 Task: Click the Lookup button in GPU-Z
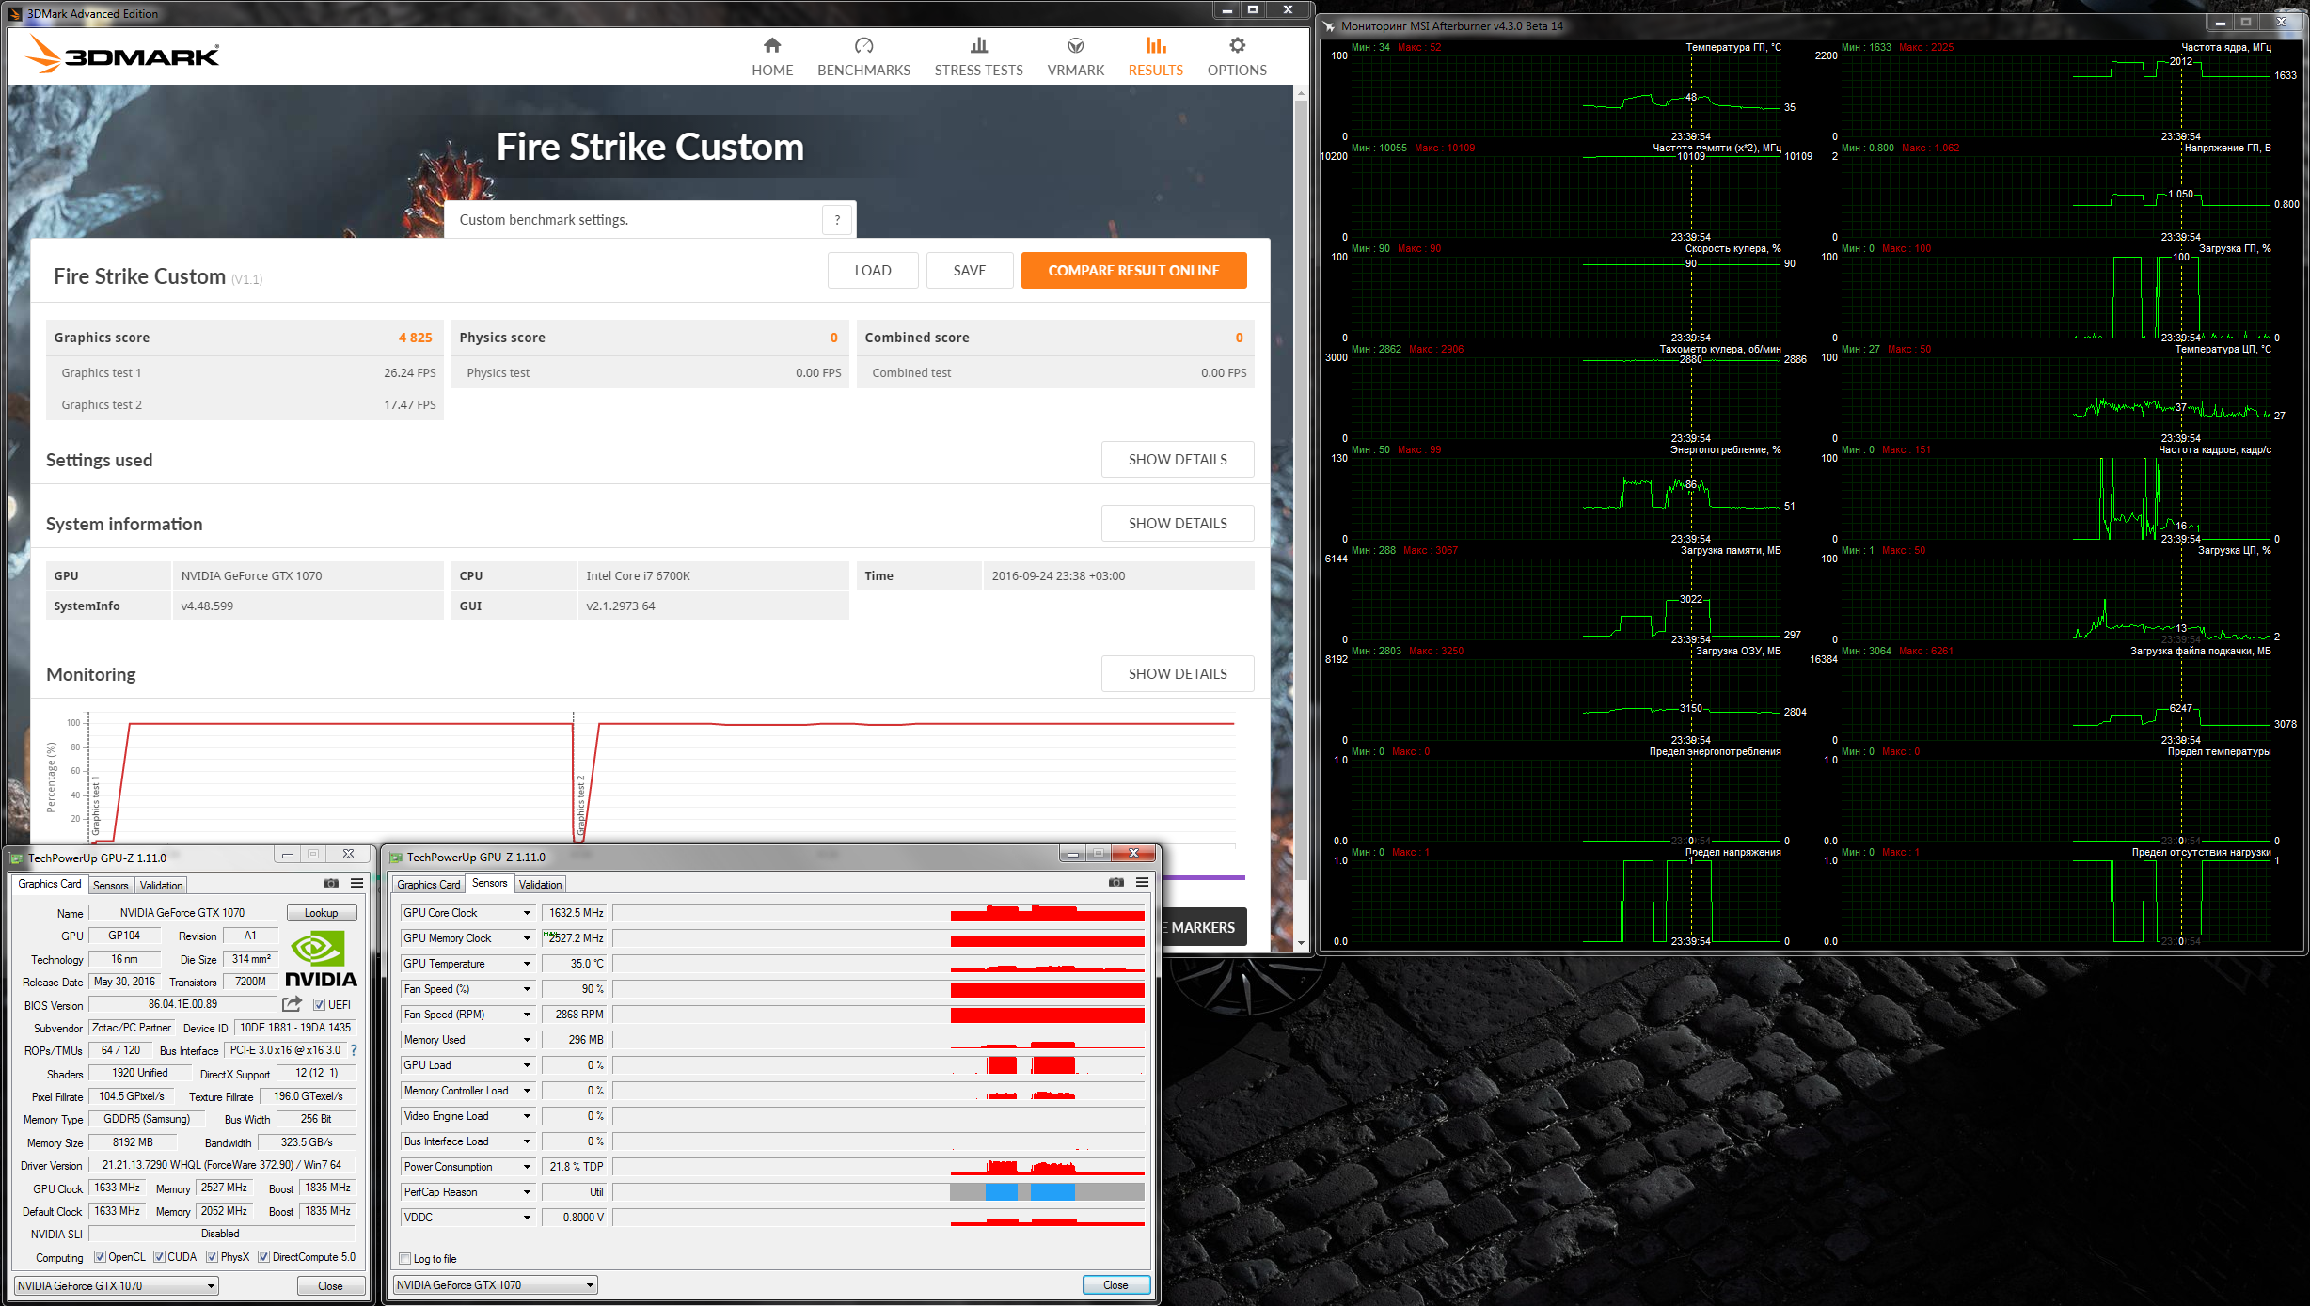tap(321, 913)
